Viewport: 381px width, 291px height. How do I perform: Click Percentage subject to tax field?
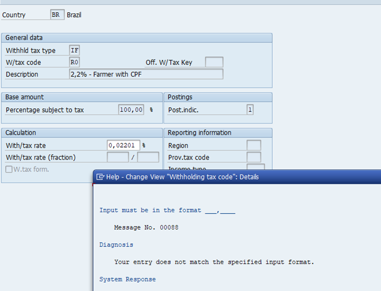(x=131, y=110)
